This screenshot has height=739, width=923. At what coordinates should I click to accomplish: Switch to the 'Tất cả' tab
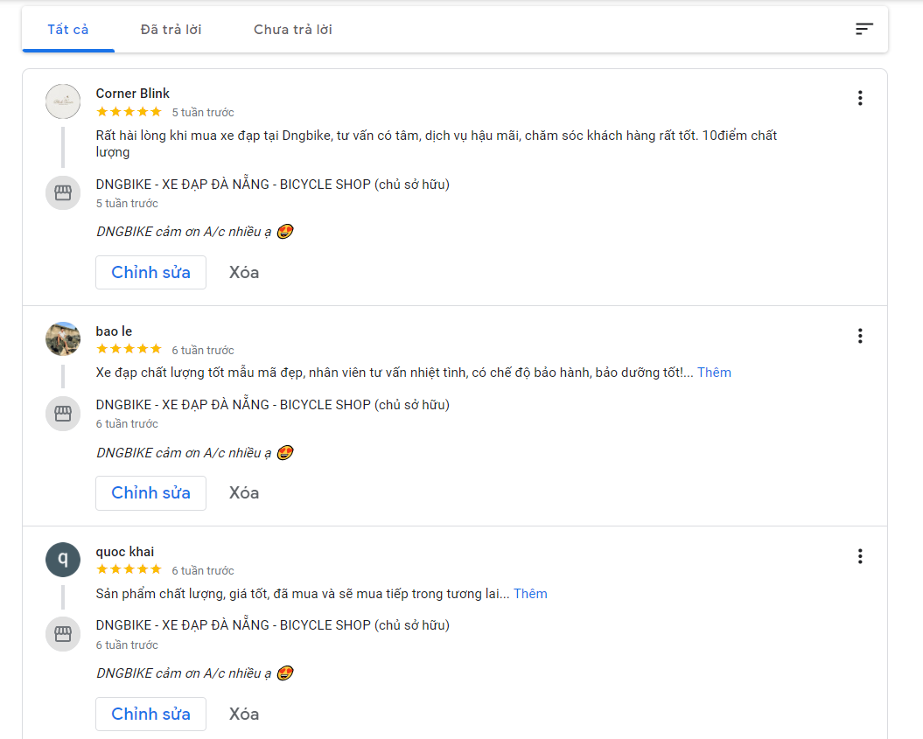click(68, 30)
